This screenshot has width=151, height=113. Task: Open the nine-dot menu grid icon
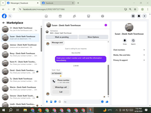coord(133,16)
